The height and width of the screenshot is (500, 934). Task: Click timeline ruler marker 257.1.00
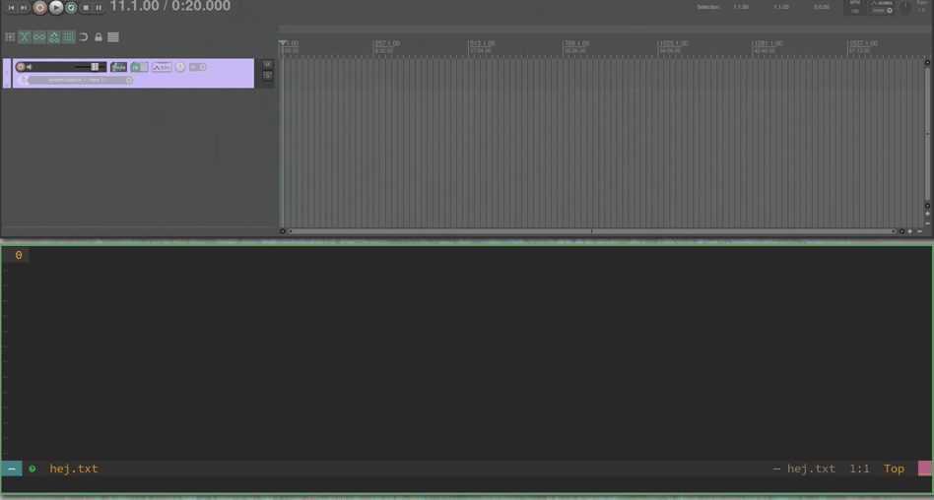387,43
